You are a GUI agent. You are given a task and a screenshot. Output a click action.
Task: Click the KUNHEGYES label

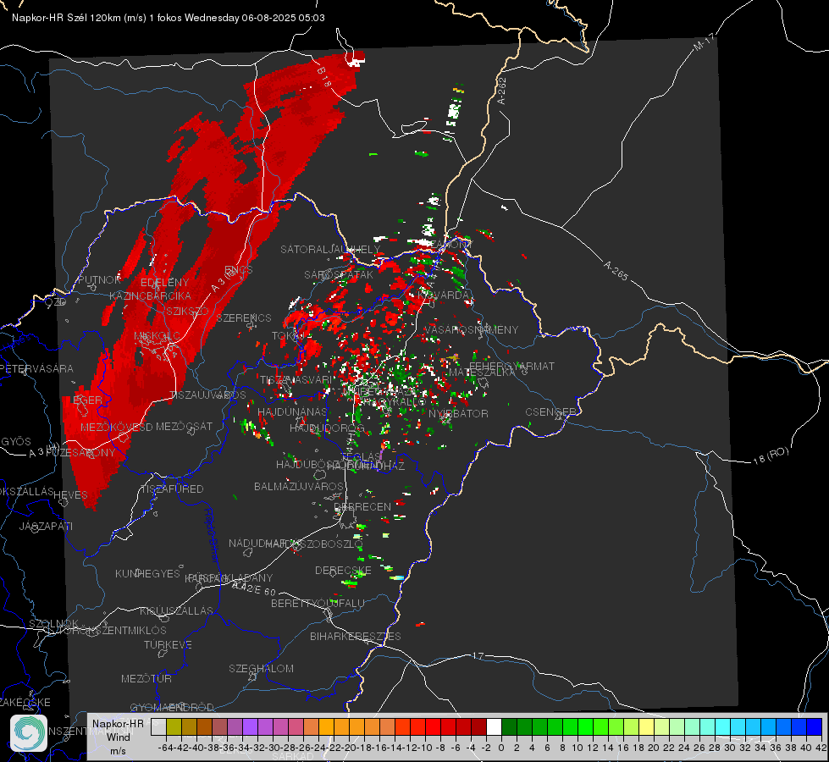pyautogui.click(x=147, y=574)
